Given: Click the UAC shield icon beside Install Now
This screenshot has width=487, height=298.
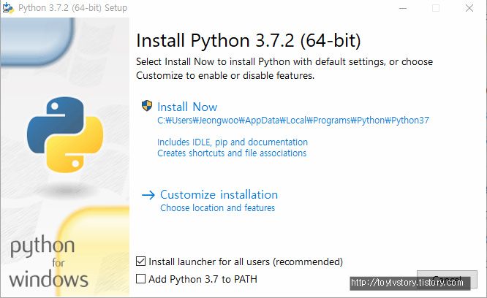Looking at the screenshot, I should [147, 106].
